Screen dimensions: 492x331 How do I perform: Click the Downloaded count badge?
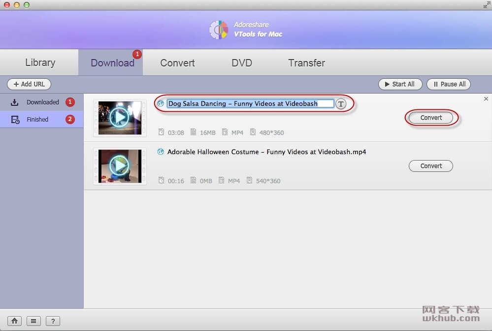(70, 102)
